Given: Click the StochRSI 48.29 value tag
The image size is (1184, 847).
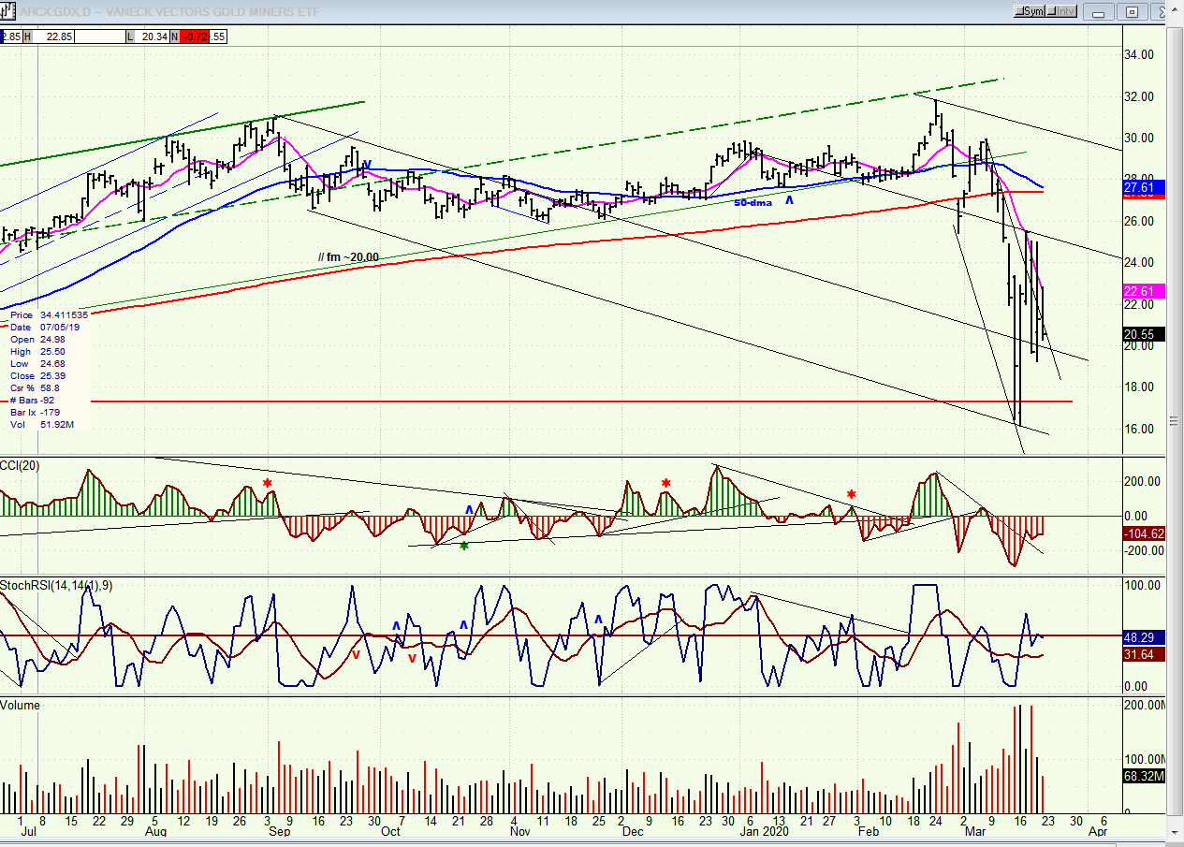Looking at the screenshot, I should 1145,636.
